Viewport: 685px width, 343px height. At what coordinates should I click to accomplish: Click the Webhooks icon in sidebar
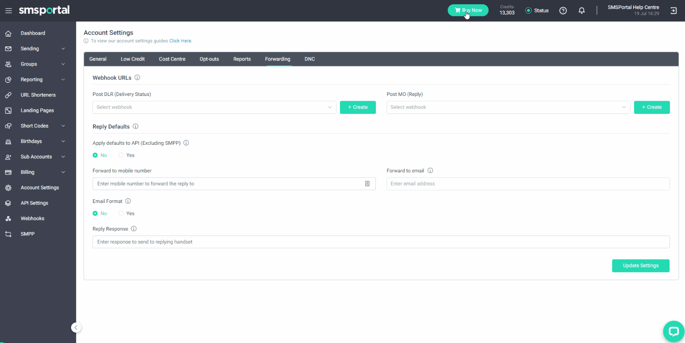(x=8, y=218)
